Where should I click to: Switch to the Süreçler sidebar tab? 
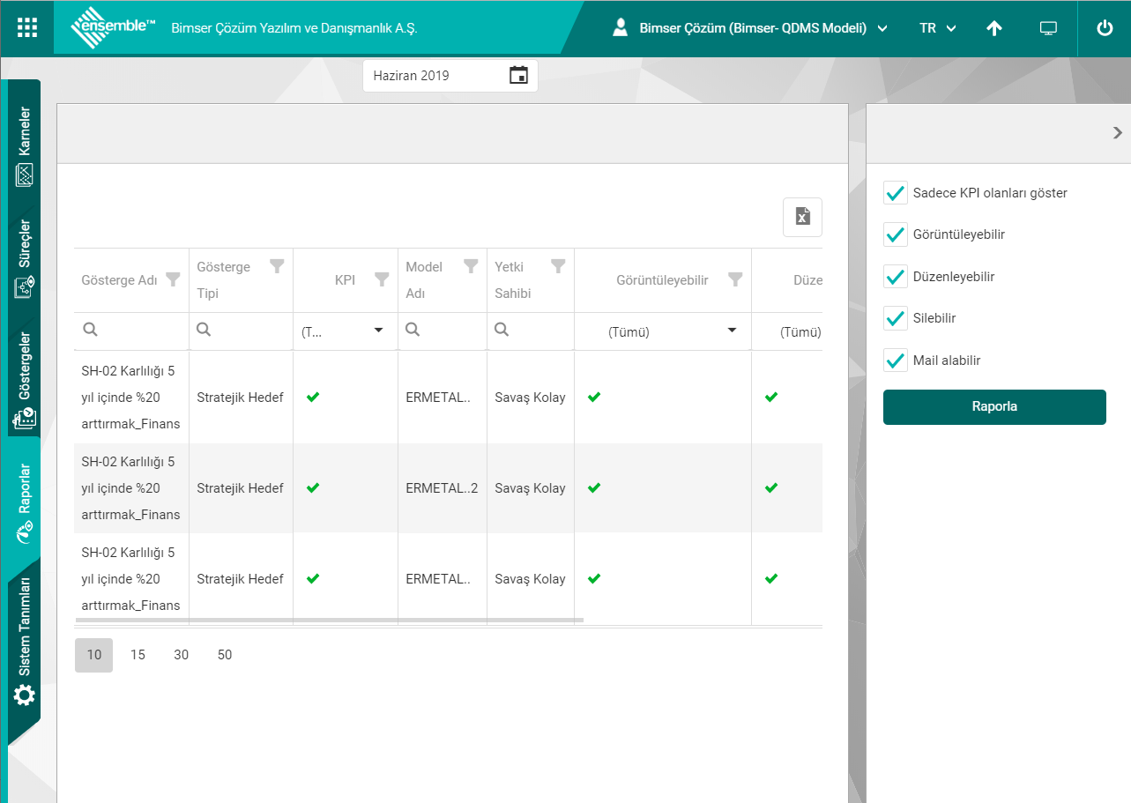[25, 259]
